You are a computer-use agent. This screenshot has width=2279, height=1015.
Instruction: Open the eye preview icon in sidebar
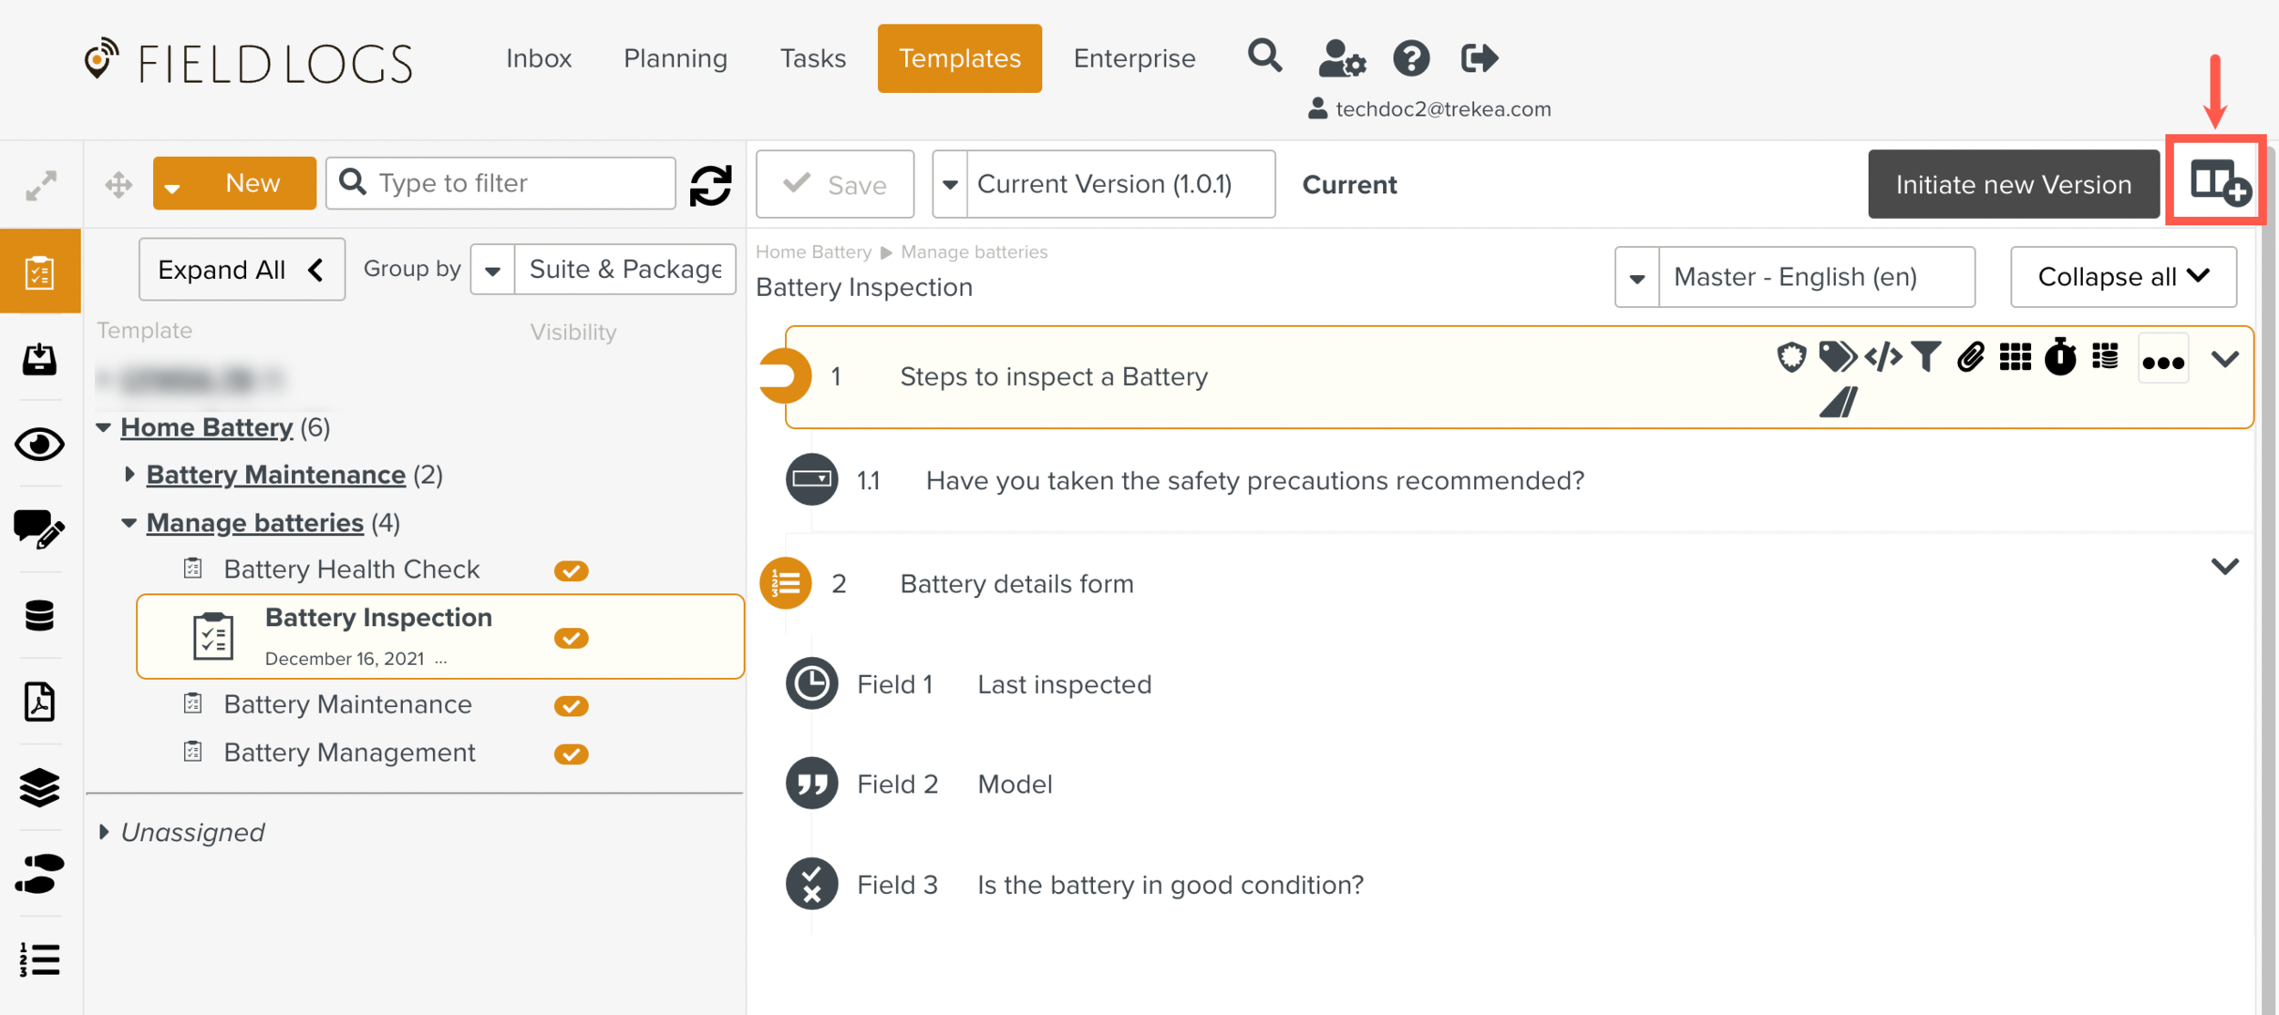click(x=39, y=445)
